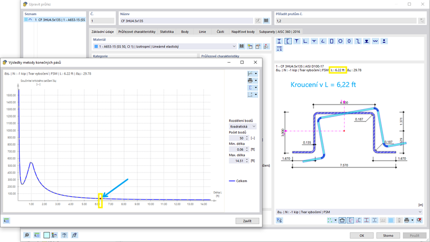The width and height of the screenshot is (430, 242).
Task: Open the material selection dropdown
Action: tap(165, 46)
